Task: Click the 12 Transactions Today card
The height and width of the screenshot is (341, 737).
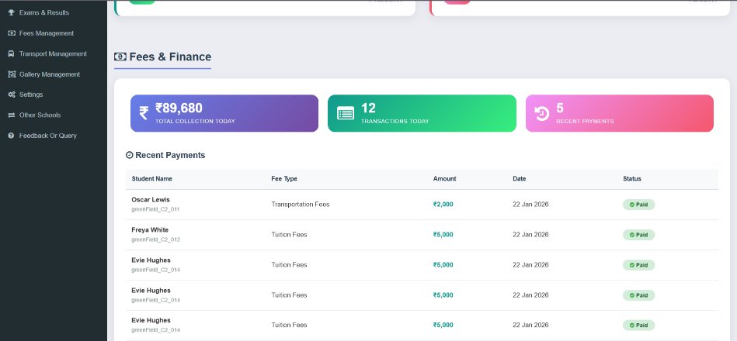Action: (x=422, y=113)
